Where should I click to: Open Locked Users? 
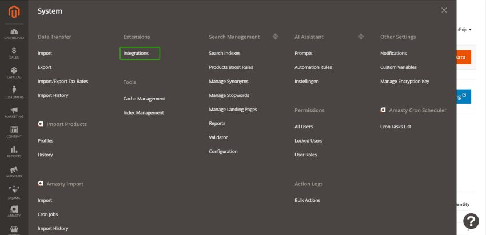(308, 141)
